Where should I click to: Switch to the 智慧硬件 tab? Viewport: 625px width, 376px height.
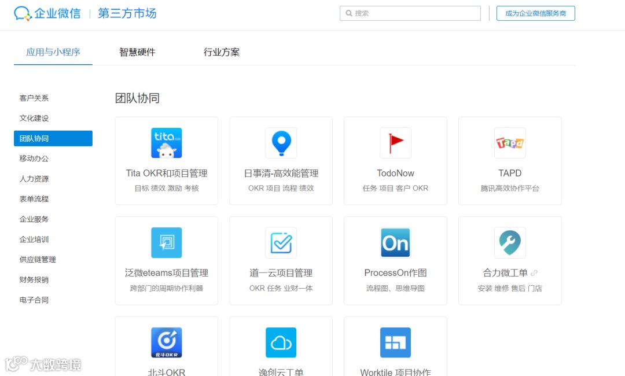pos(137,52)
